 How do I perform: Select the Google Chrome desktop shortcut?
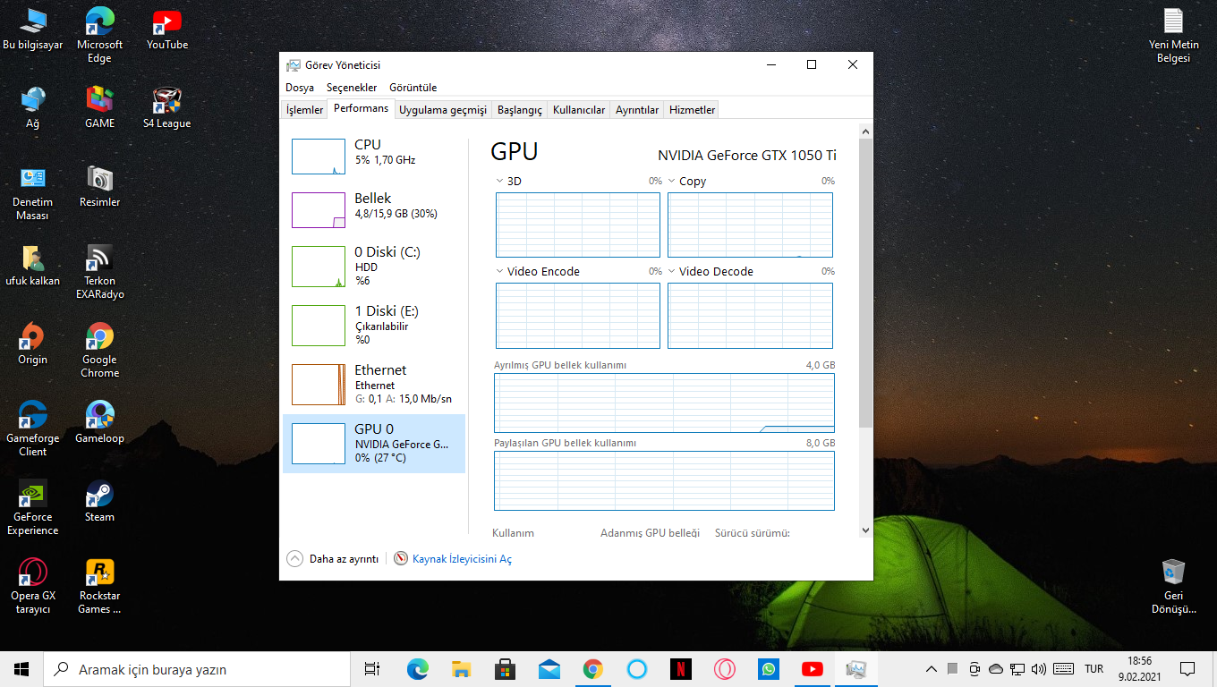pyautogui.click(x=99, y=351)
